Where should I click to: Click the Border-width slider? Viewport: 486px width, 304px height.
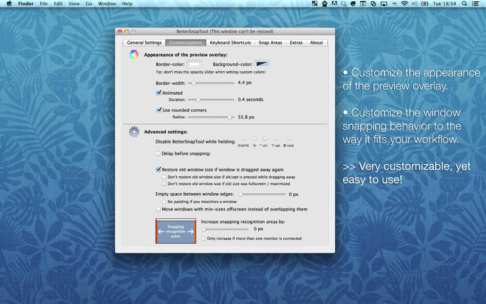click(211, 83)
